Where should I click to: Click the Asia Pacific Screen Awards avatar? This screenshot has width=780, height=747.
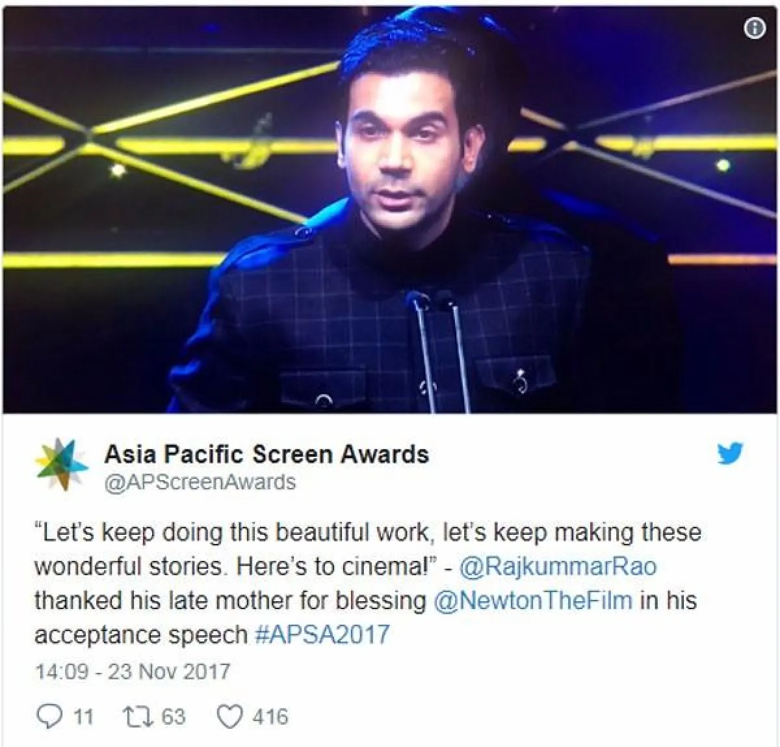[62, 465]
